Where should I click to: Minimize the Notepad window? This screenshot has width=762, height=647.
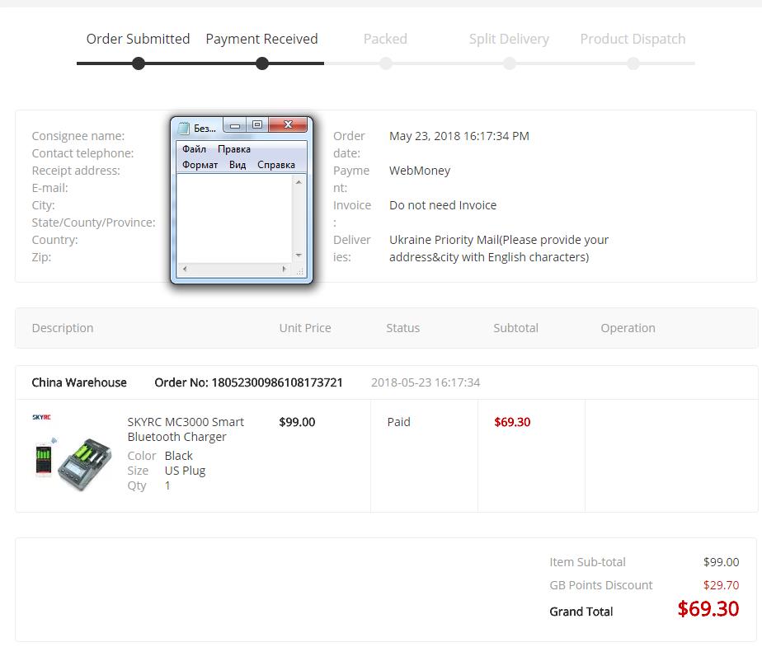(235, 125)
